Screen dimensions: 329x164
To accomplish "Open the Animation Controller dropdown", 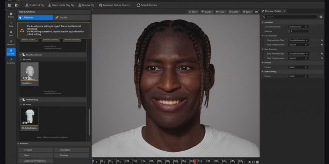I will (298, 27).
